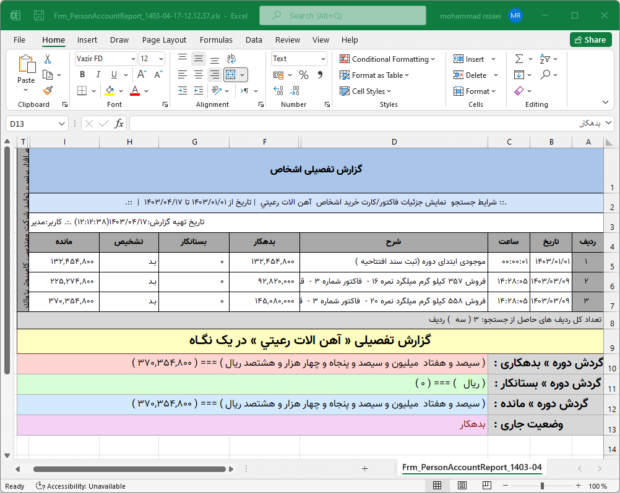This screenshot has height=493, width=620.
Task: Apply cell borders icon
Action: pos(82,91)
